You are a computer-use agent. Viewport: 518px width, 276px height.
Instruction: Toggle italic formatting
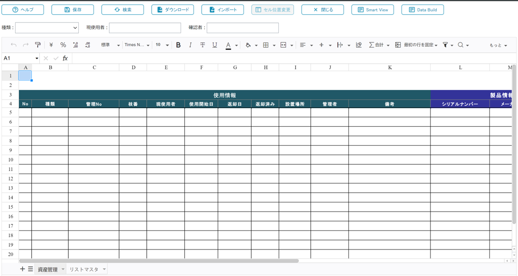[190, 45]
